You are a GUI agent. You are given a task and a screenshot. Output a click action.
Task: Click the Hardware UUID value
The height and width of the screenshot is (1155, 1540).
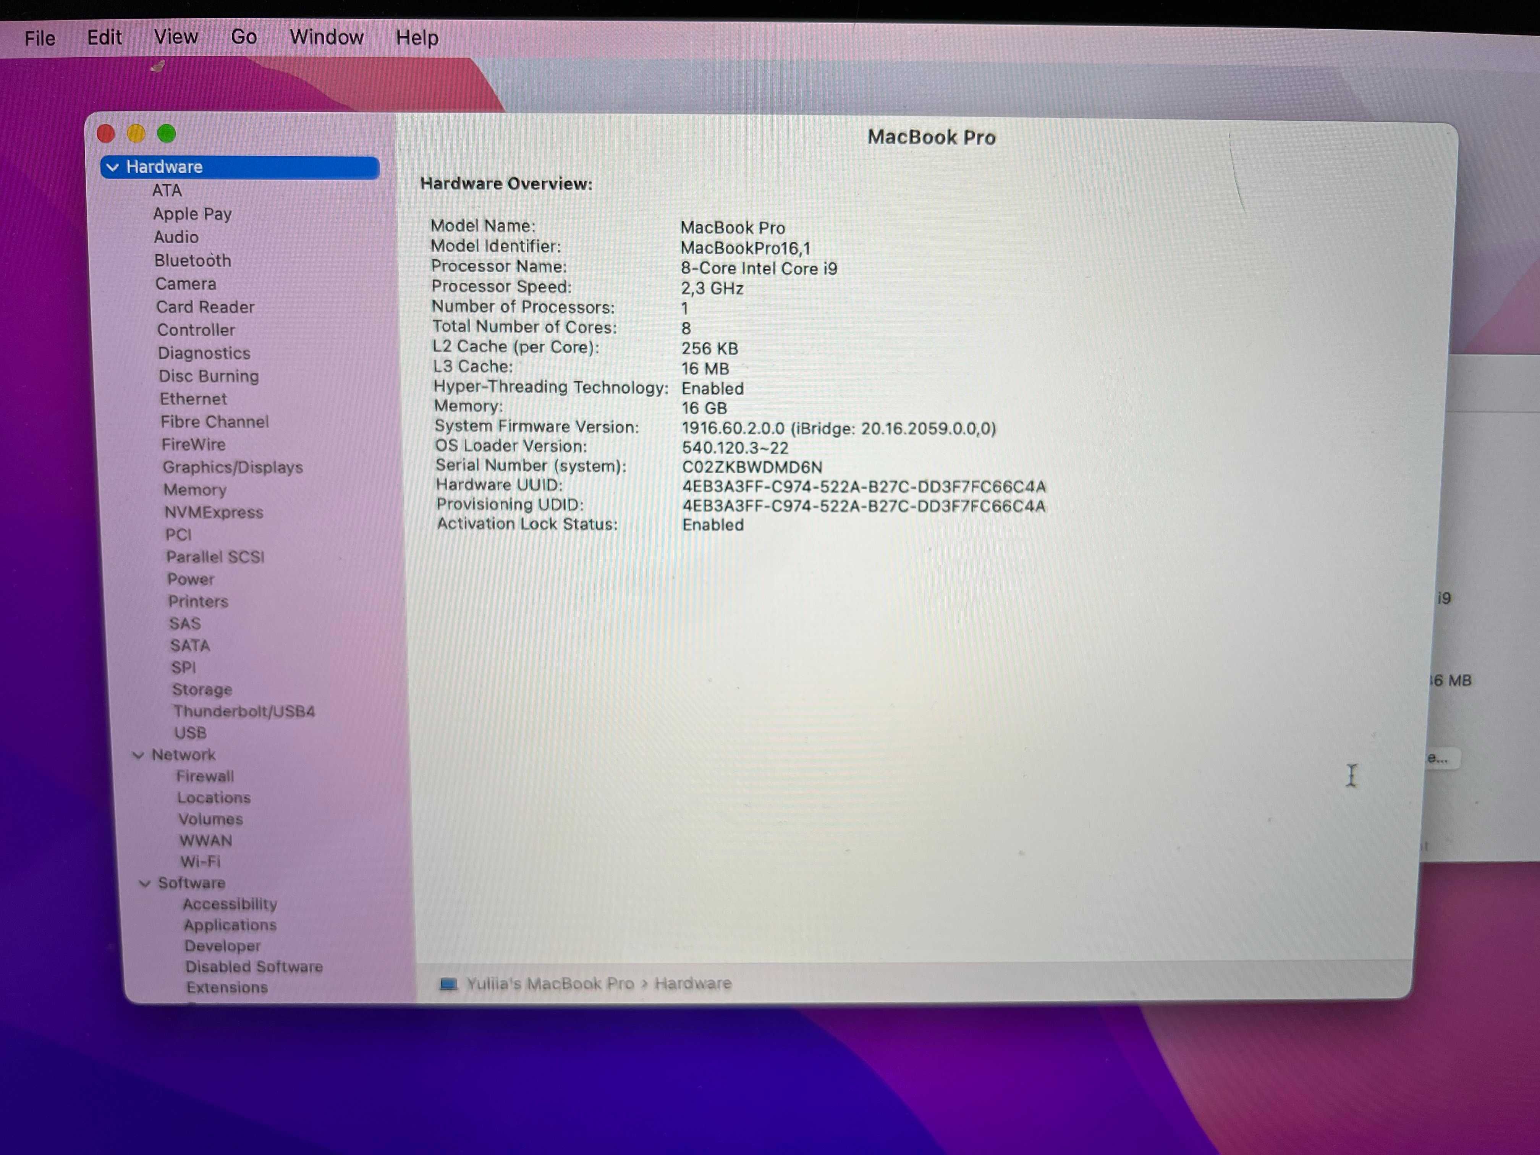[863, 487]
